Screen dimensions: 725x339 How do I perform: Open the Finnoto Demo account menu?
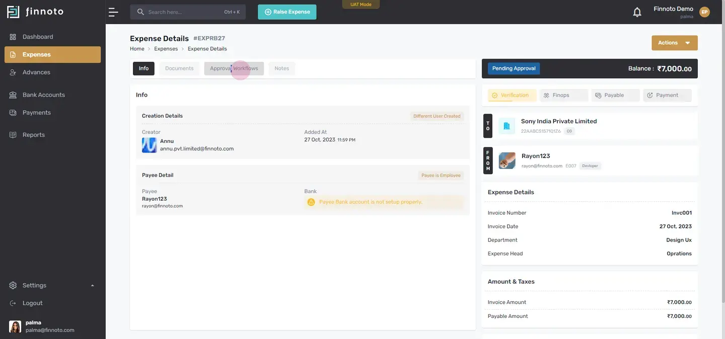682,12
